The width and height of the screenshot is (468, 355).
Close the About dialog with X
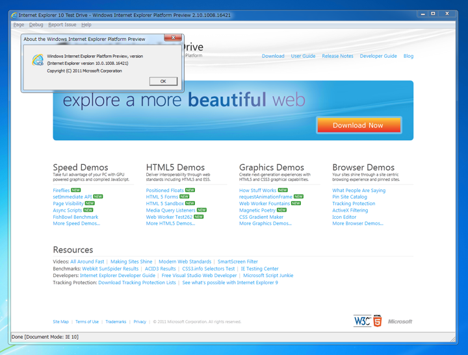(x=173, y=38)
